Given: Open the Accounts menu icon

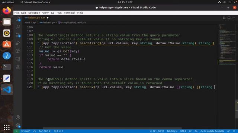Looking at the screenshot, I should click(x=18, y=117).
